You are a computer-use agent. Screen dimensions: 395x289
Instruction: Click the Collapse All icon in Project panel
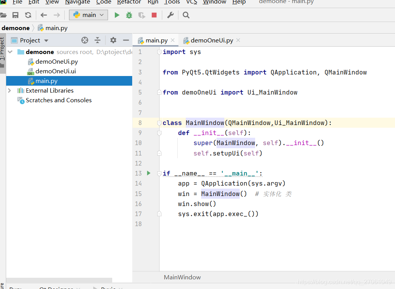[97, 40]
